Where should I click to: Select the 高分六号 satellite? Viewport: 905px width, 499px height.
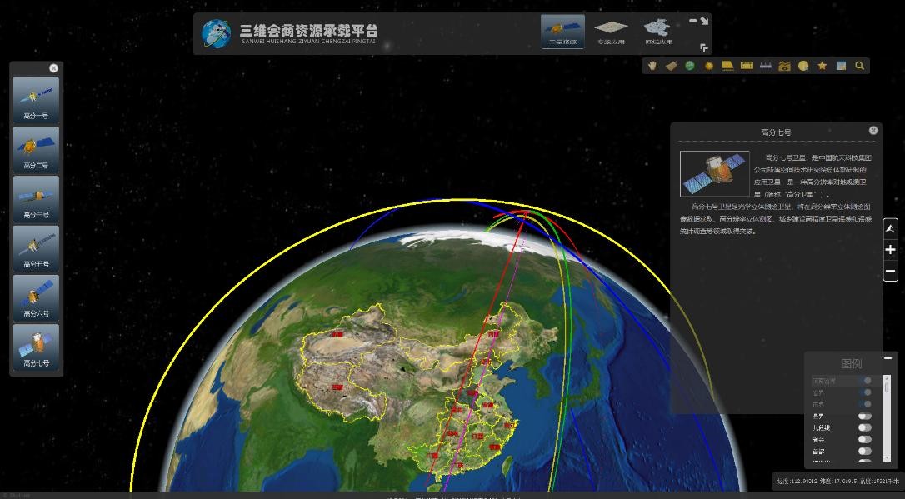36,297
